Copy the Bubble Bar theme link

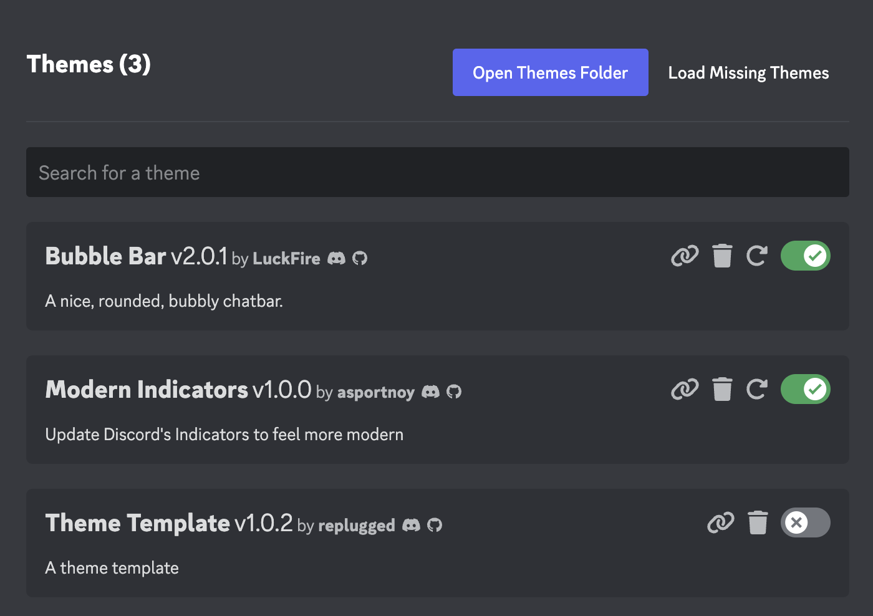685,256
